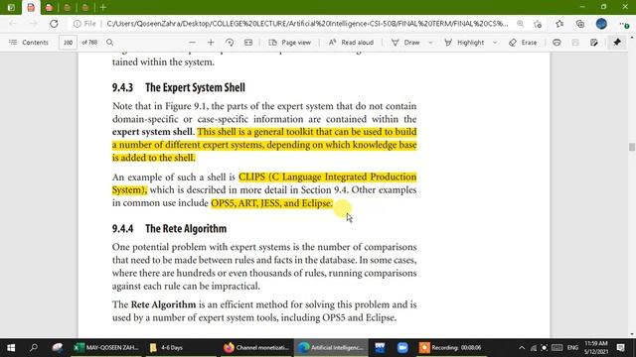Open a new browser tab
This screenshot has width=636, height=357.
pyautogui.click(x=103, y=7)
